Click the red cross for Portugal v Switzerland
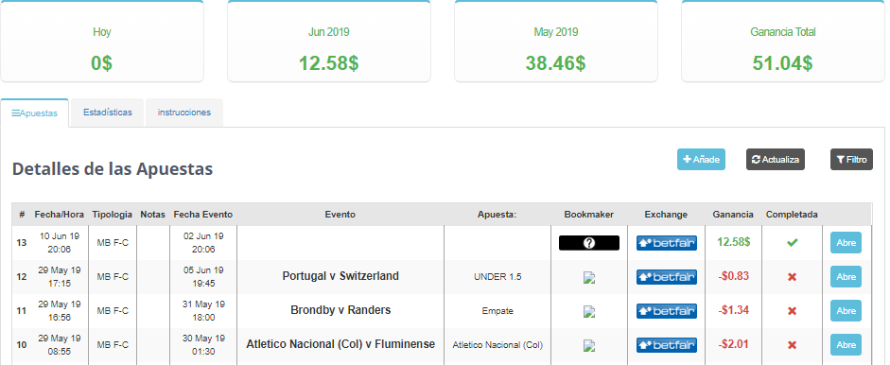Screen dimensions: 890x365 tap(792, 277)
